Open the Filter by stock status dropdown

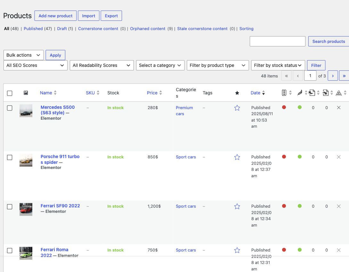(x=278, y=65)
